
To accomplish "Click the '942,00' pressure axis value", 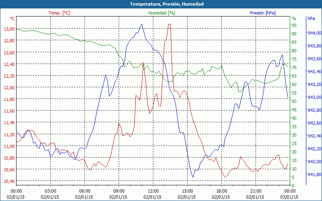I will (314, 162).
